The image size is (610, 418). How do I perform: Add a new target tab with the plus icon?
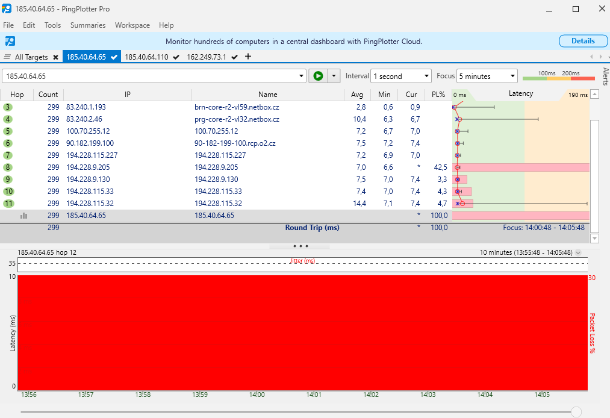pyautogui.click(x=248, y=57)
